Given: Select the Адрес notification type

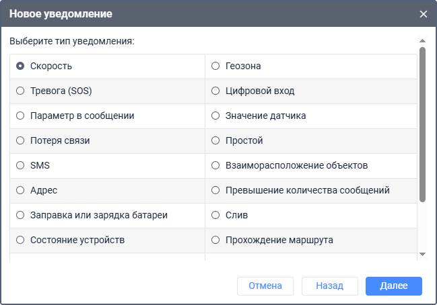Looking at the screenshot, I should pos(20,190).
